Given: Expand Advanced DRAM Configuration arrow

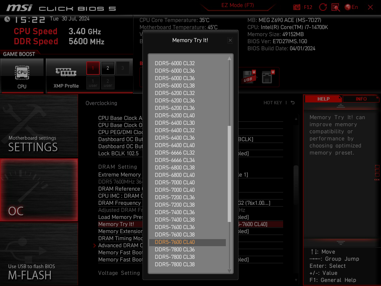Looking at the screenshot, I should (x=95, y=245).
